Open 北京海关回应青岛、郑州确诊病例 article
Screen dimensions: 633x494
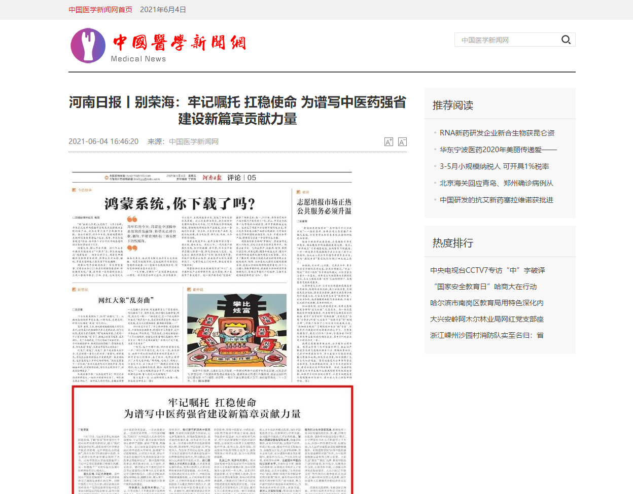(x=496, y=183)
